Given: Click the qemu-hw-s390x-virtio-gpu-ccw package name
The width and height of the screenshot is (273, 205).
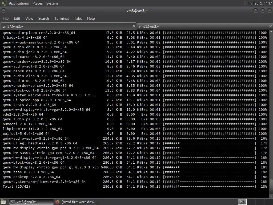Looking at the screenshot, I should coord(49,153).
